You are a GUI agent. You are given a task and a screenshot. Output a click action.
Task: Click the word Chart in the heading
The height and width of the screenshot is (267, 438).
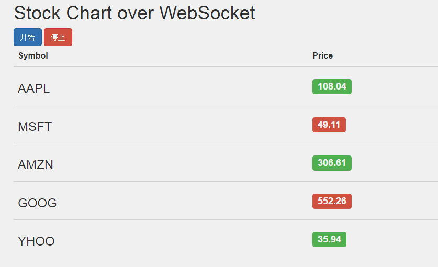89,13
